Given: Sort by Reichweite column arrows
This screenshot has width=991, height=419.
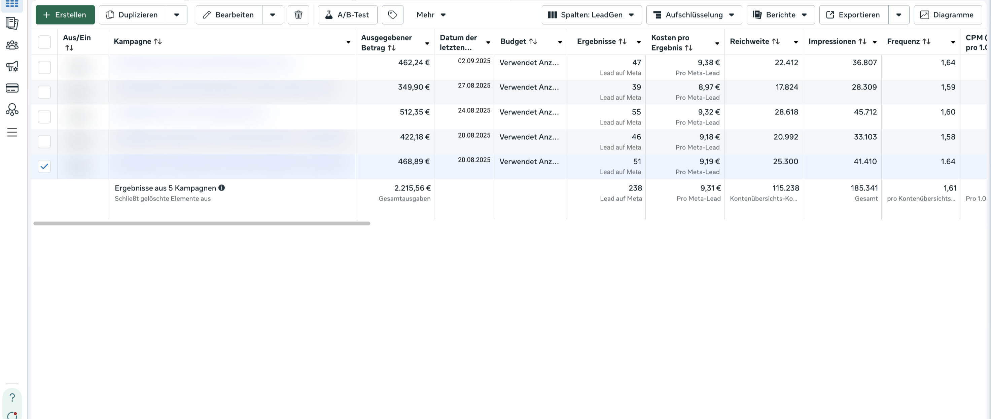Looking at the screenshot, I should click(776, 41).
